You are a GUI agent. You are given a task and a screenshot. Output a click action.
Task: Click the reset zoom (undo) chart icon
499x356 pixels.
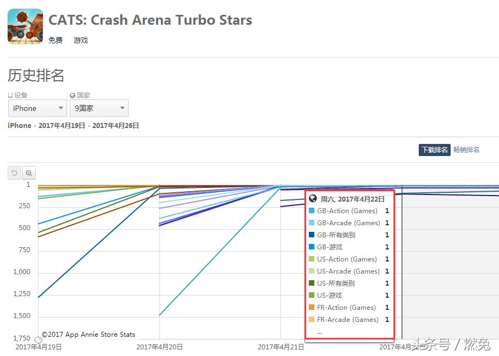point(14,173)
